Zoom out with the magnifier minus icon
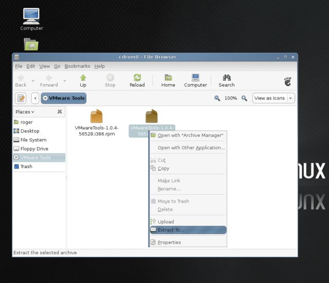The image size is (329, 283). pos(217,98)
